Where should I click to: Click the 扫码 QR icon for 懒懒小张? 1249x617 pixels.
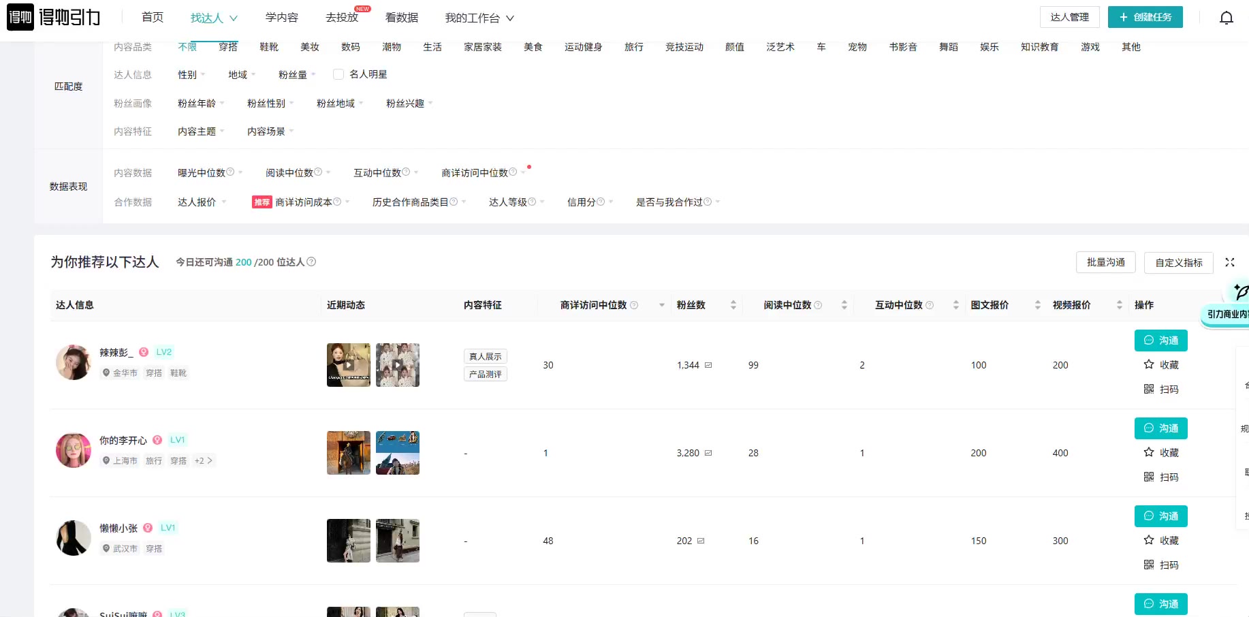[x=1149, y=565]
